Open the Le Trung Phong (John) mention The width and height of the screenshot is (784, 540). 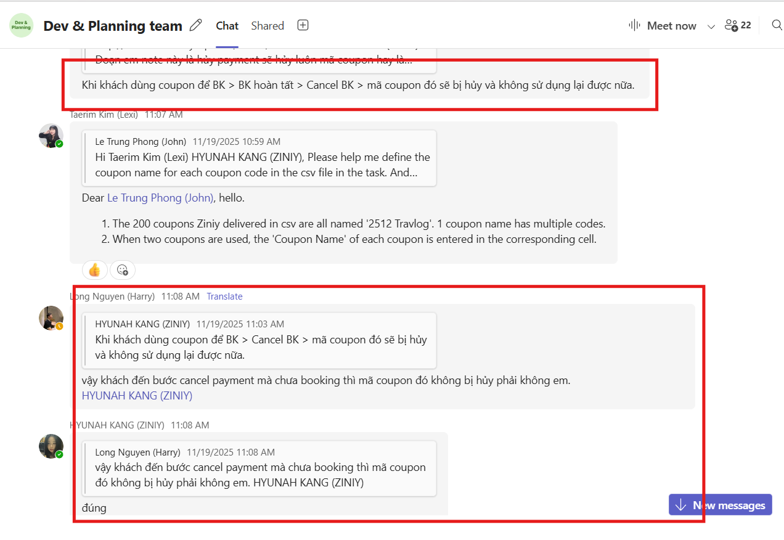pos(160,198)
